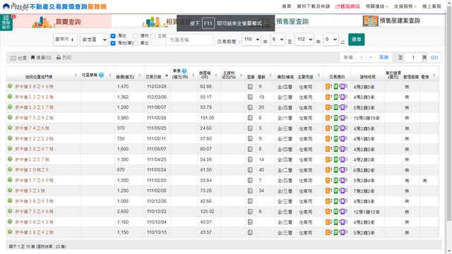Click help icon next to 社區簡稱 column
This screenshot has width=452, height=254.
coord(101,75)
